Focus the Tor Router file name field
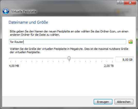This screenshot has width=138, height=109. [x=68, y=42]
